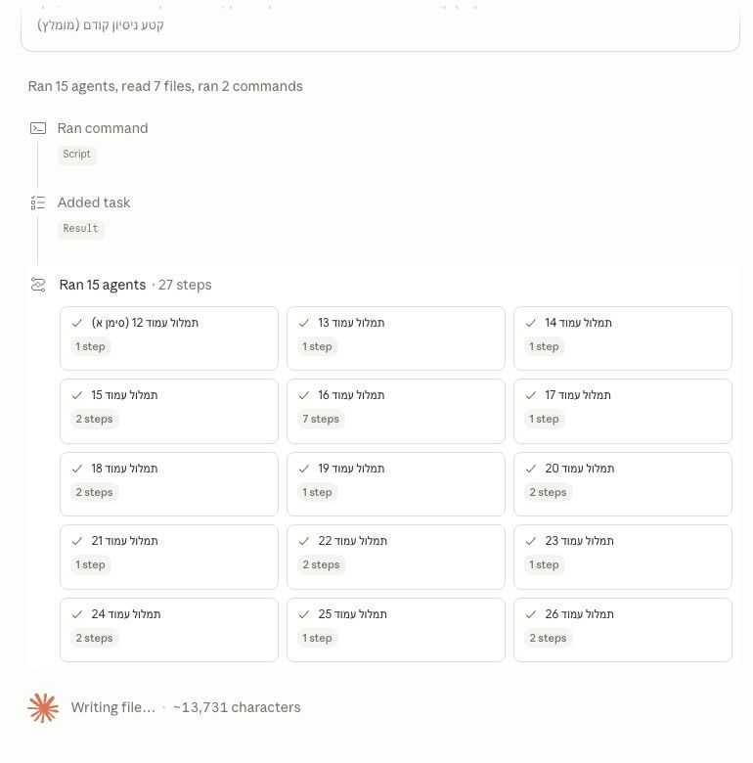
Task: Click the checkmark on תמלול עמוד 13 card
Action: click(x=304, y=323)
